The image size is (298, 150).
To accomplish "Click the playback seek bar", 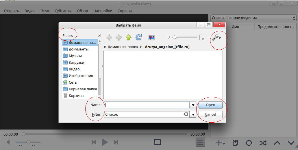I will pyautogui.click(x=105, y=134).
